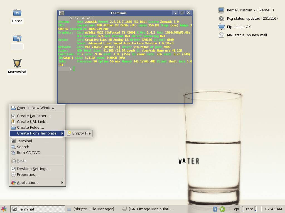Click the green play icon in system tray
The image size is (285, 213).
(x=222, y=209)
